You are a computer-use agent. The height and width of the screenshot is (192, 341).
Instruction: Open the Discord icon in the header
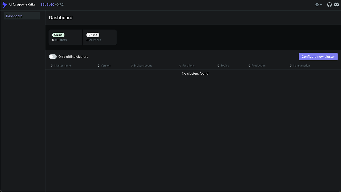(x=336, y=4)
